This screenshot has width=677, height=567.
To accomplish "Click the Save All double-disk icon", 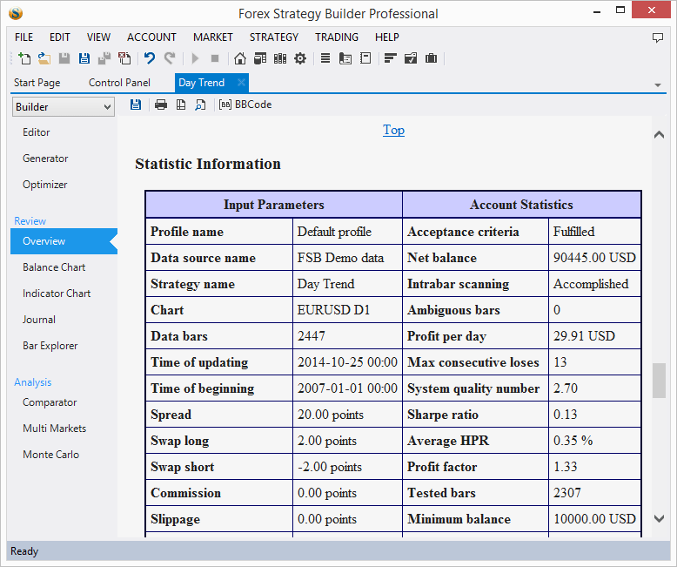I will tap(104, 58).
